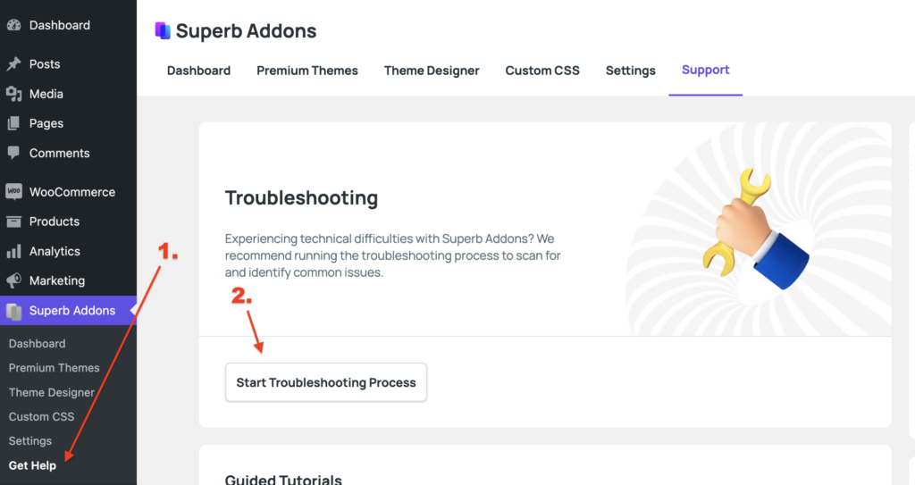Viewport: 915px width, 485px height.
Task: Click the Marketing megaphone icon
Action: (13, 280)
